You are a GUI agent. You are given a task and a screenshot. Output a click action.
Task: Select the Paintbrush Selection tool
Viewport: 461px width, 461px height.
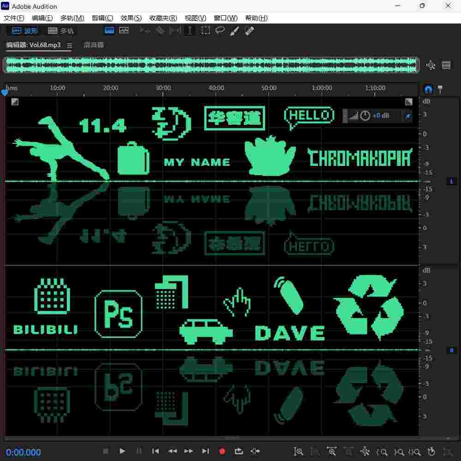[234, 31]
